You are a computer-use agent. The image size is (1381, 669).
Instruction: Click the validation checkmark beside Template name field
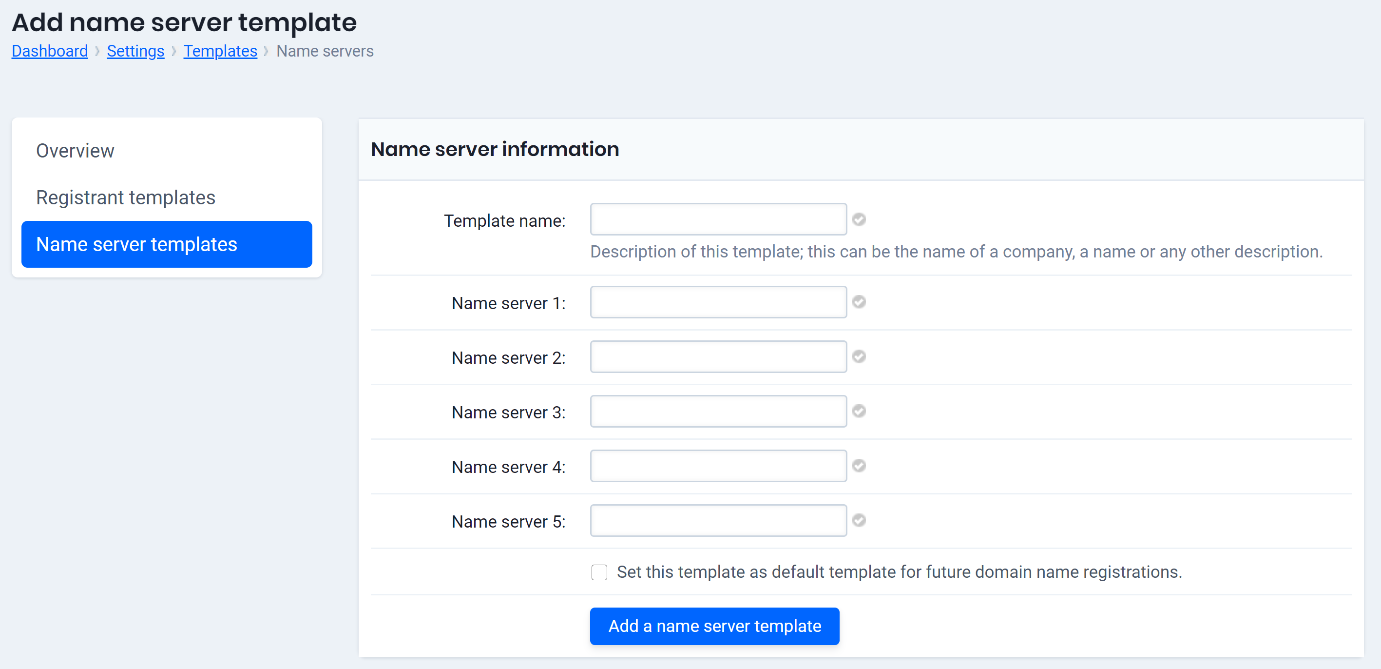tap(859, 219)
